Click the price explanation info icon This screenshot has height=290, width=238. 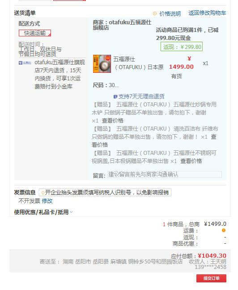155,13
